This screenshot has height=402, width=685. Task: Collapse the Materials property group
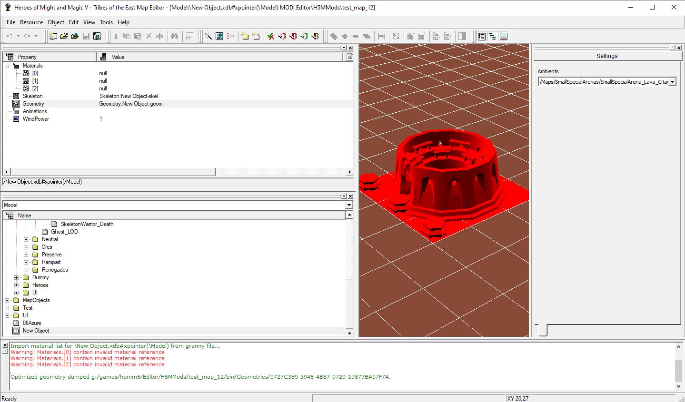coord(7,66)
